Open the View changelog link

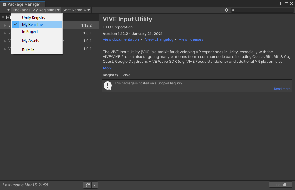pos(159,39)
